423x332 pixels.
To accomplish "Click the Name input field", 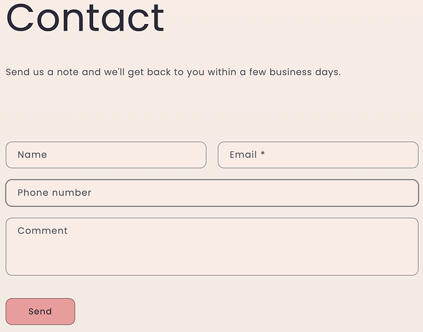I will coord(106,155).
